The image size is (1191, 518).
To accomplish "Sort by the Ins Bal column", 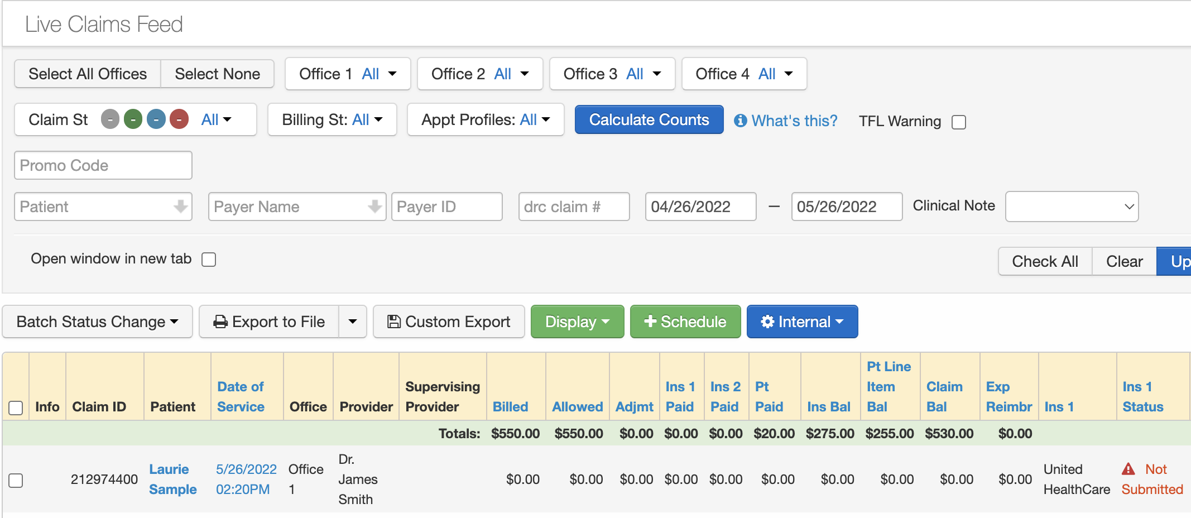I will point(829,407).
